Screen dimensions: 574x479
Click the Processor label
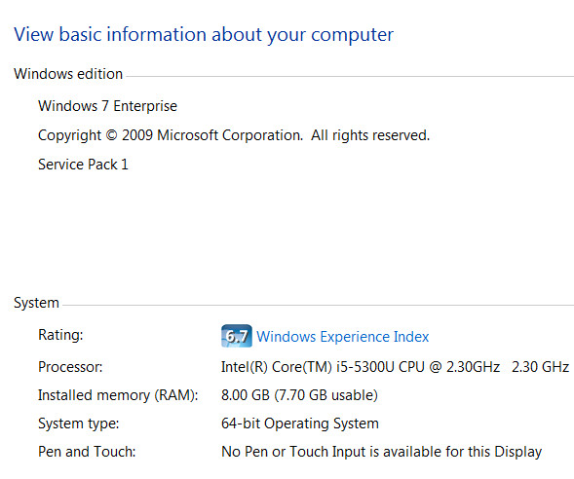(x=70, y=367)
